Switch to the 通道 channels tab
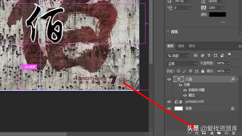This screenshot has width=242, height=136. coord(181,46)
